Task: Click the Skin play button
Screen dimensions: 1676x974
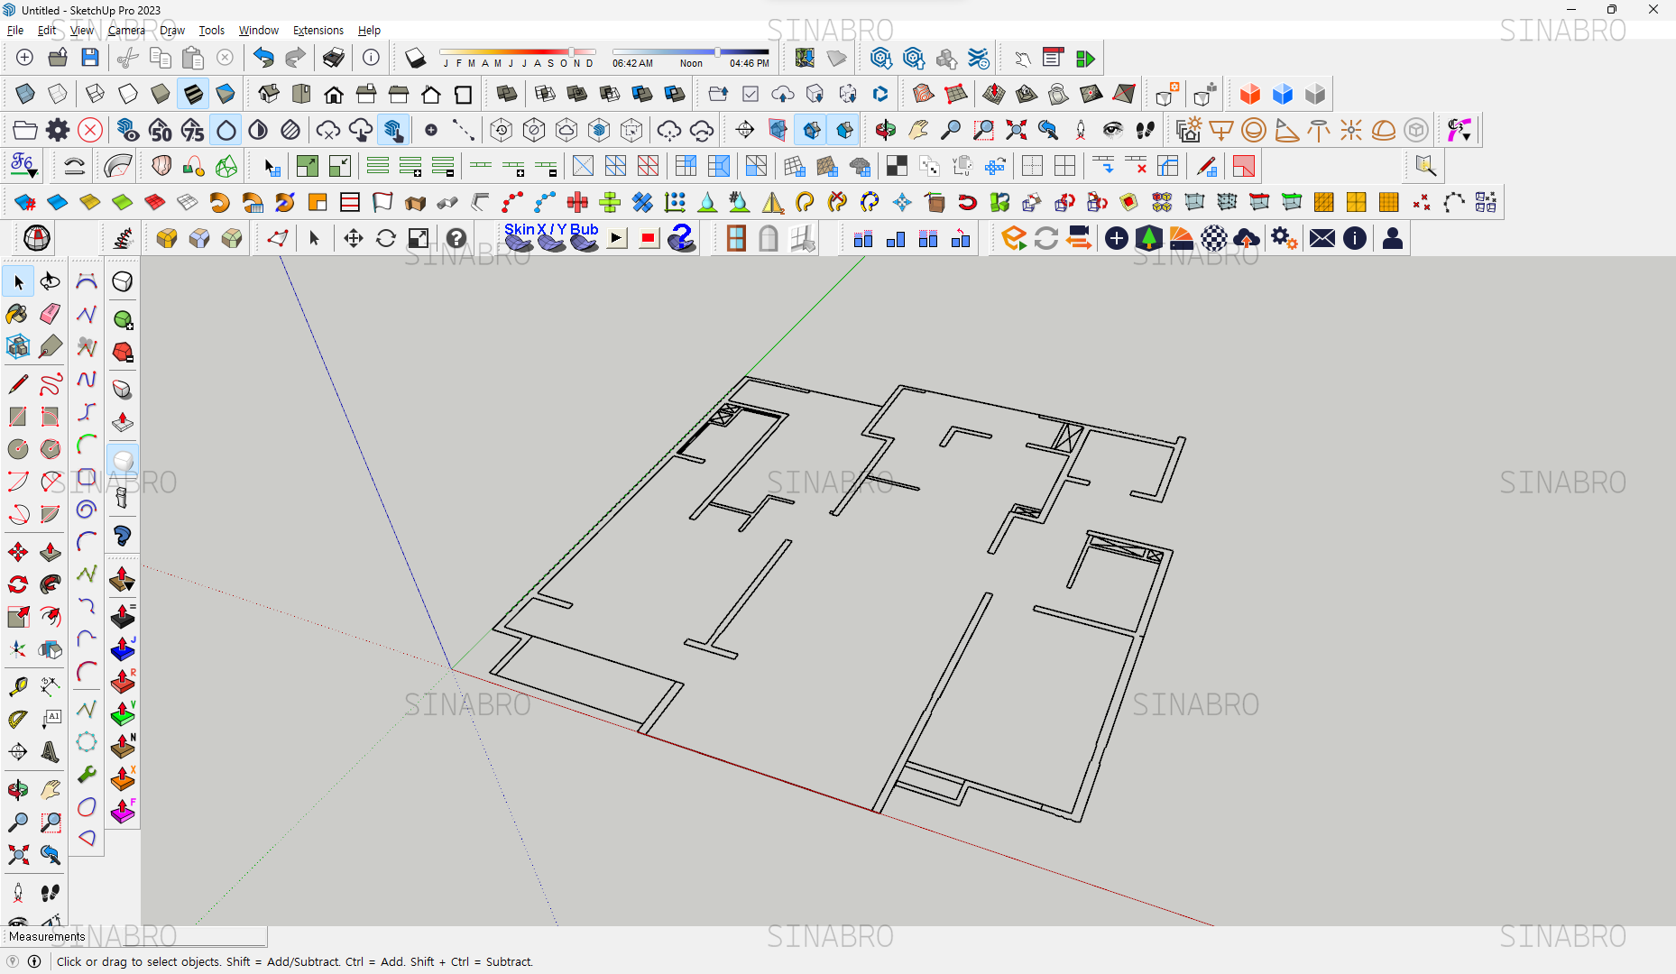Action: (x=617, y=238)
